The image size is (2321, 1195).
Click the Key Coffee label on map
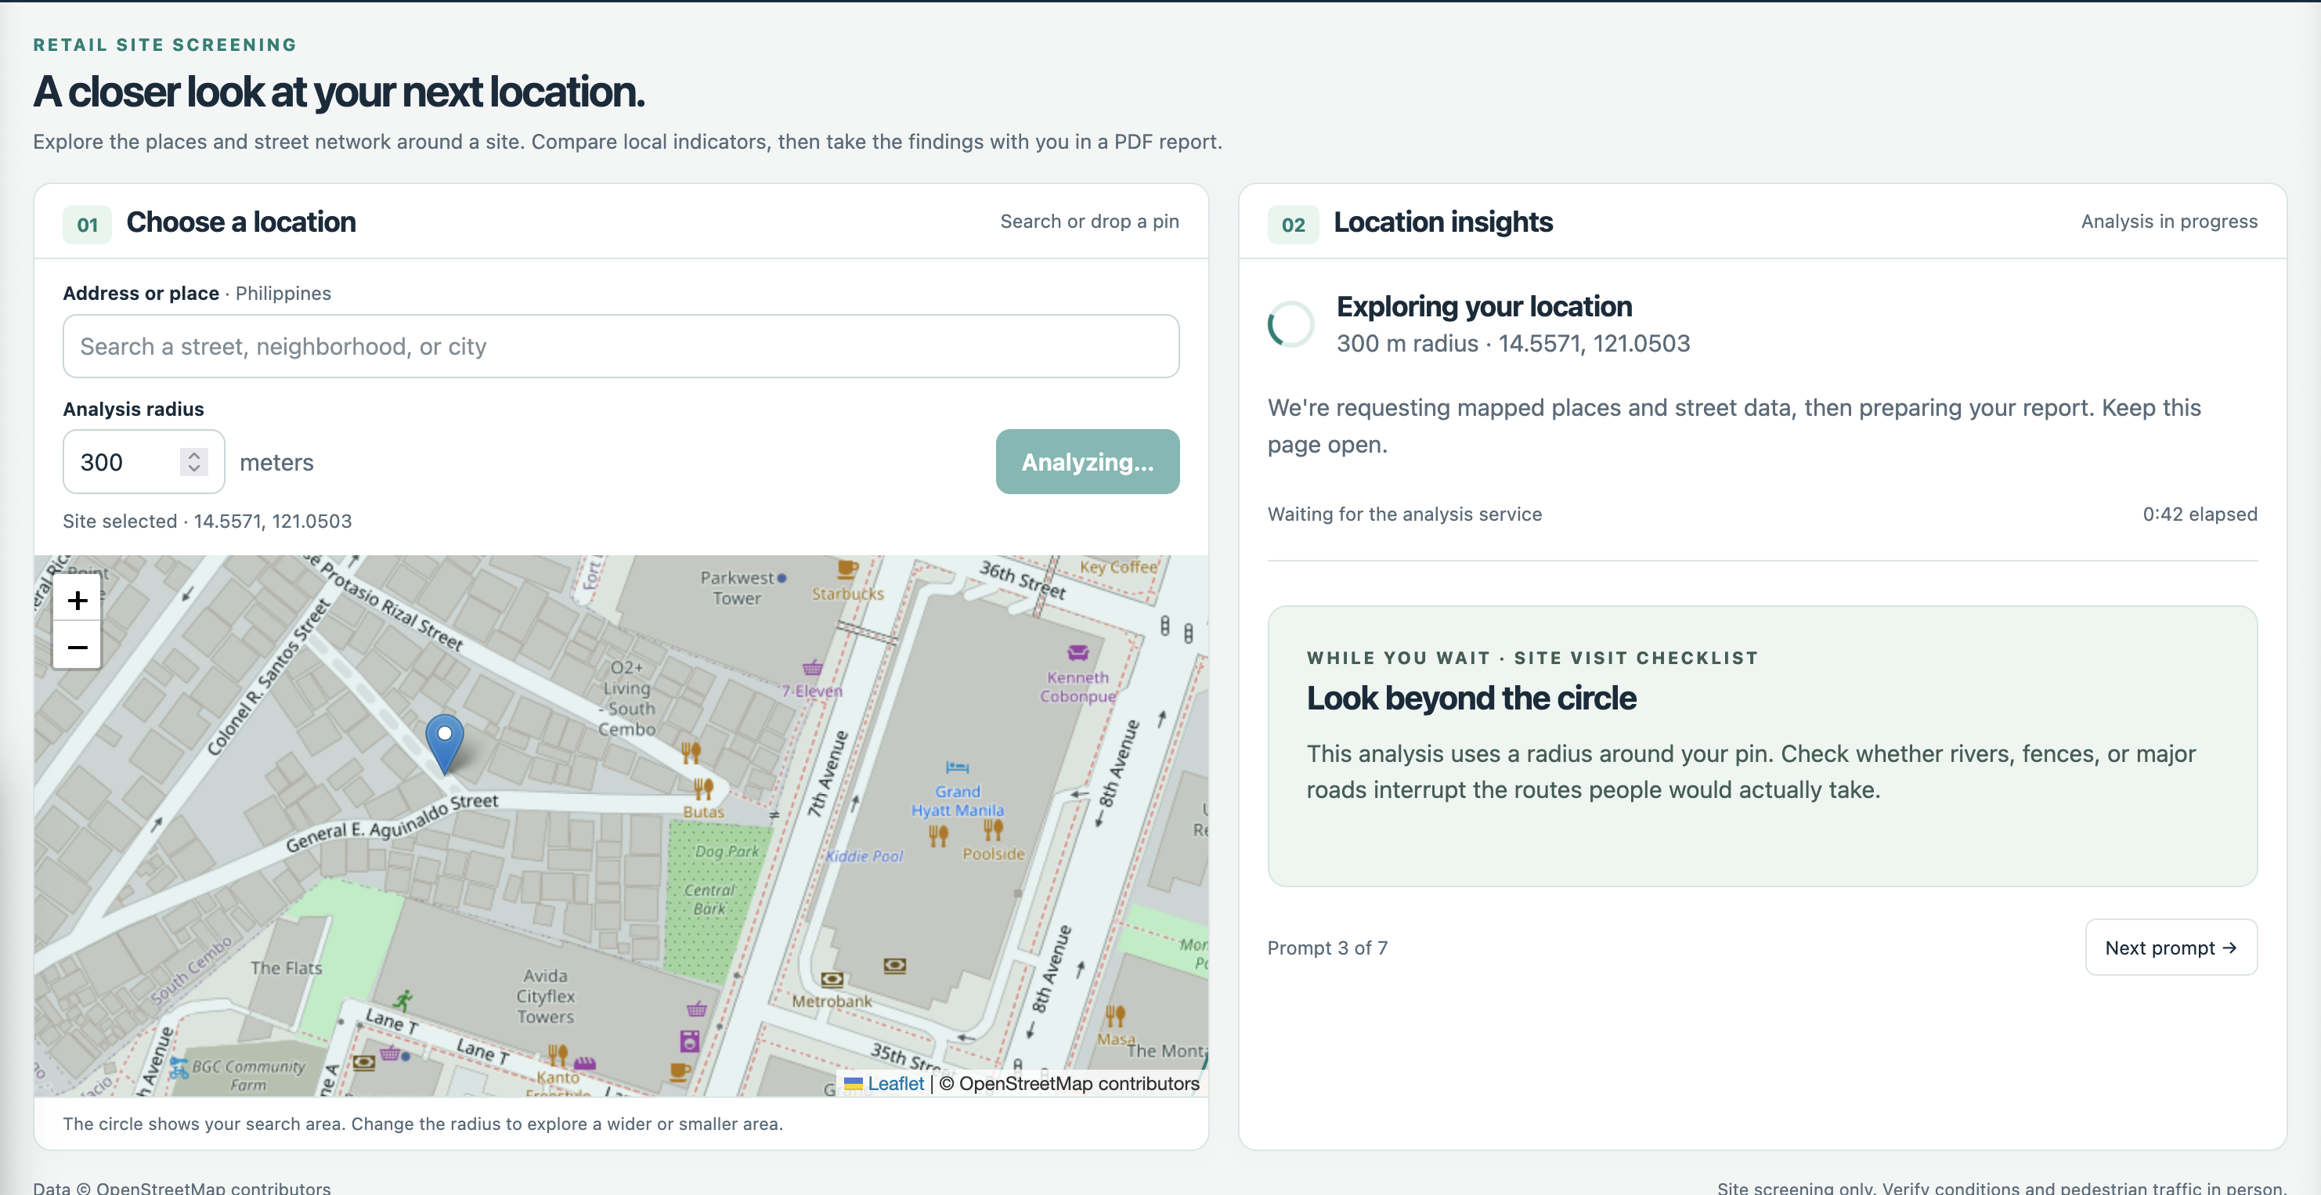tap(1118, 567)
